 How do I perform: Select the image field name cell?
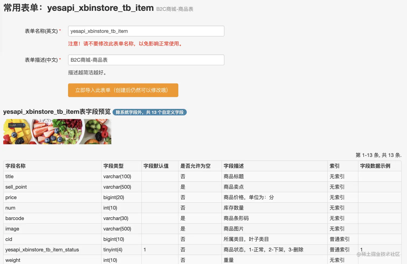[52, 229]
